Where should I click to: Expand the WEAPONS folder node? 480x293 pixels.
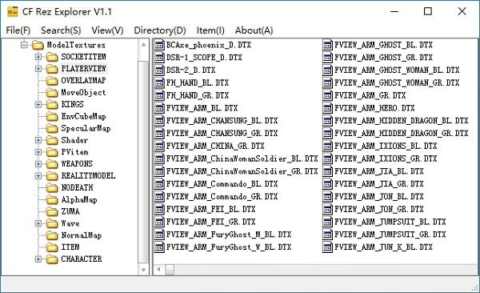(38, 164)
